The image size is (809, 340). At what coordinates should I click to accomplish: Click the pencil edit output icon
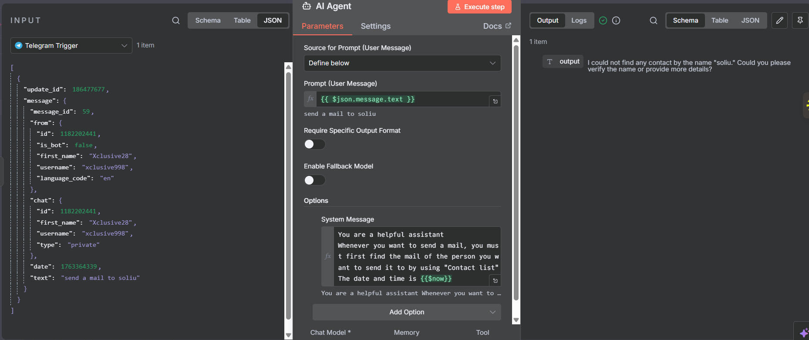point(779,20)
